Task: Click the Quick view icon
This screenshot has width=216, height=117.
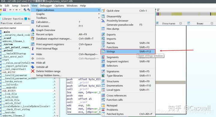Action: point(103,10)
